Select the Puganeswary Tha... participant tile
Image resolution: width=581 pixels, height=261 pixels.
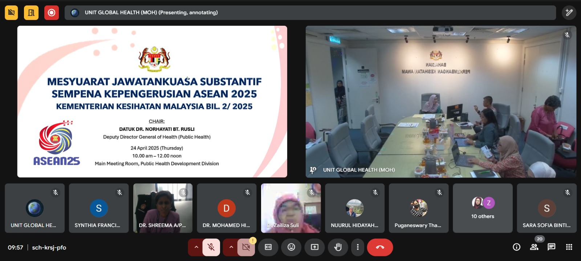[x=419, y=208]
